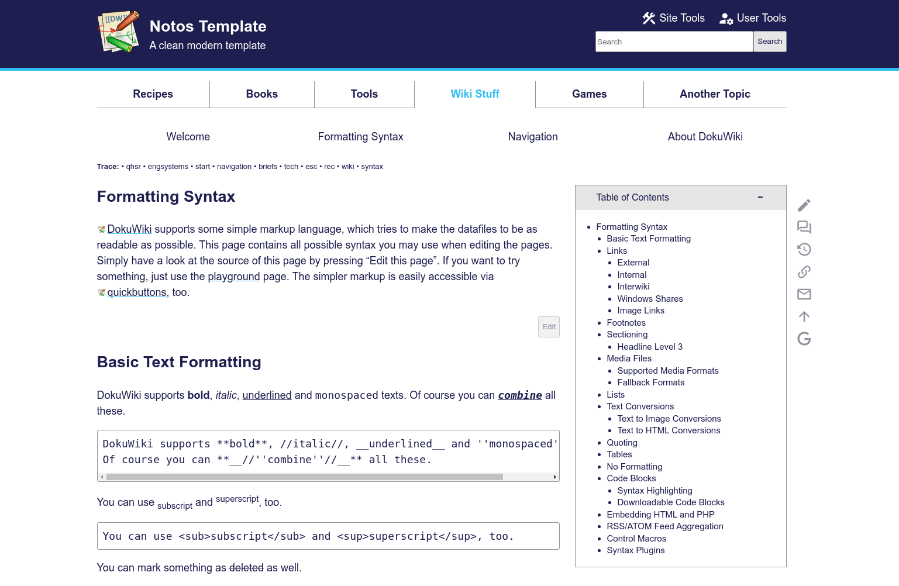Click the code block horizontal scrollbar
The image size is (899, 586).
click(305, 477)
